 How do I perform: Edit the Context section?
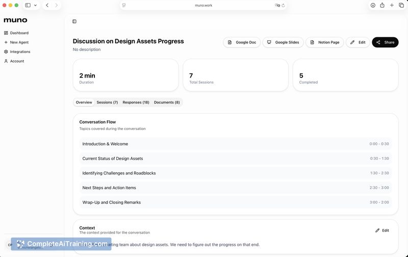(382, 230)
